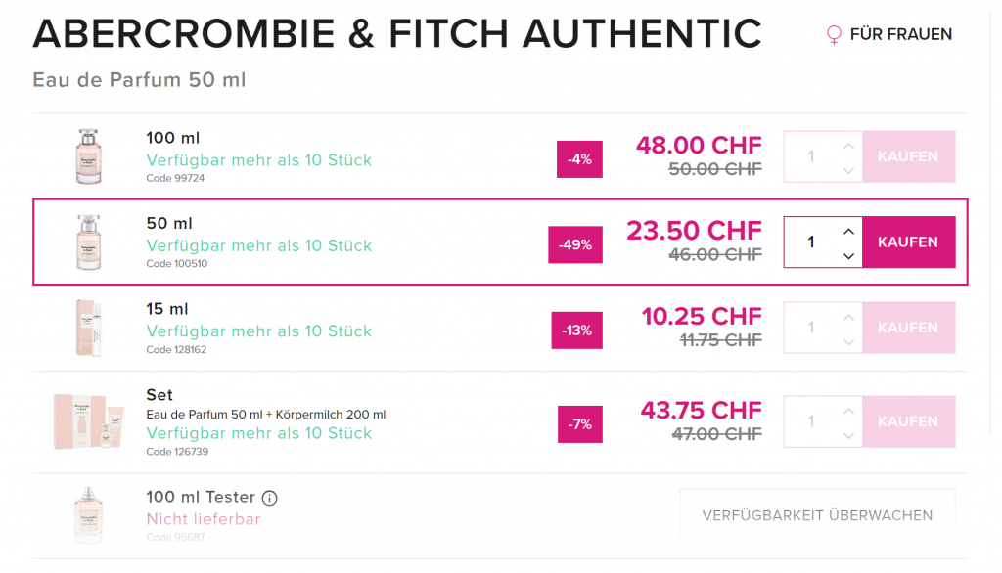
Task: Click the 100 ml perfume bottle thumbnail
Action: pos(88,156)
